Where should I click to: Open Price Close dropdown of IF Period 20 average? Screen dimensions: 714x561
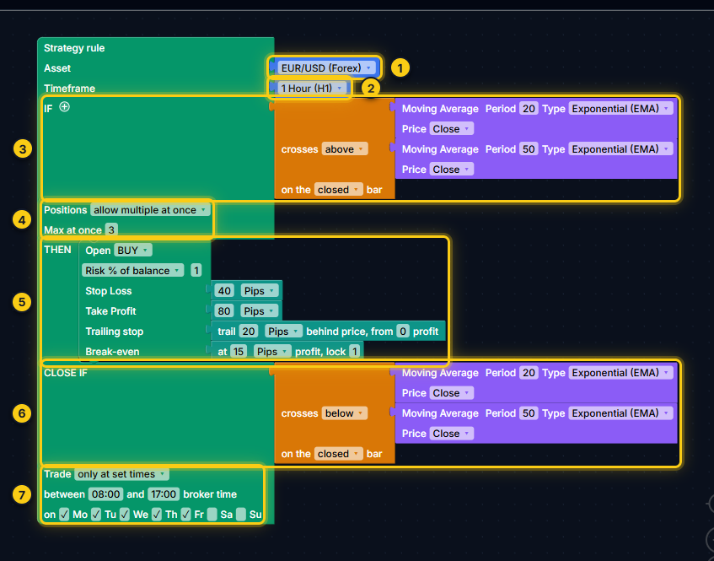(451, 129)
